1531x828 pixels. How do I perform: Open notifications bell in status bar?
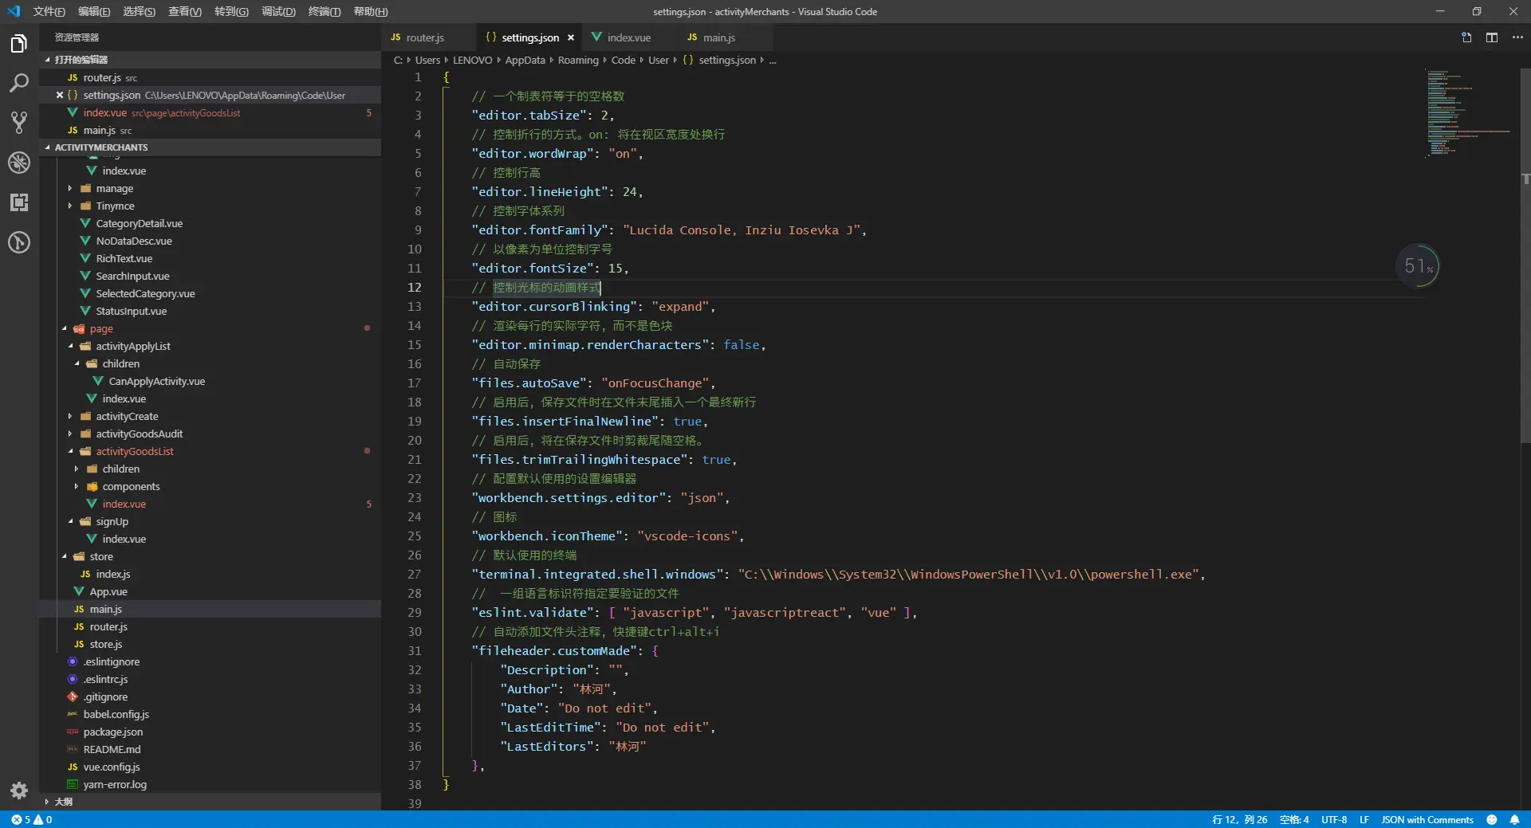[1514, 819]
